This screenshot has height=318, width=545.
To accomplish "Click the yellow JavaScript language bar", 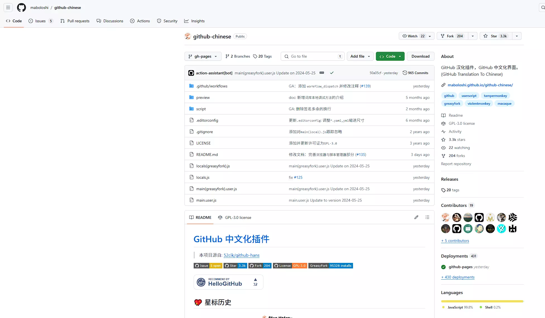I will [481, 301].
